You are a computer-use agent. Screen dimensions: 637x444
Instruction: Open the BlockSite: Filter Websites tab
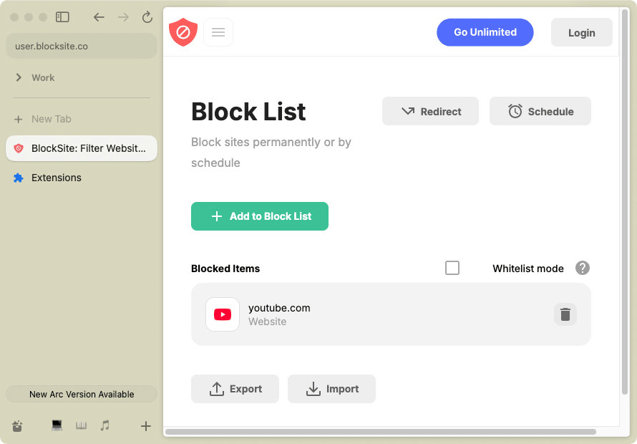click(82, 148)
